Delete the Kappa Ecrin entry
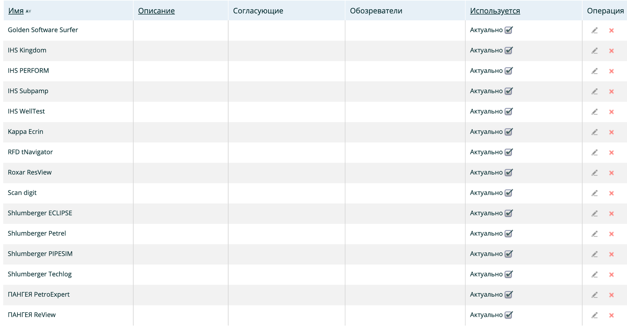627x332 pixels. (x=612, y=132)
